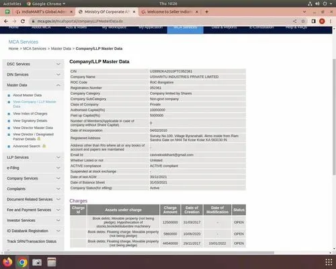Collapse the Master Data section
The width and height of the screenshot is (336, 269).
coord(34,85)
